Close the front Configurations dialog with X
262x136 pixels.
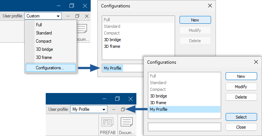coord(256,62)
